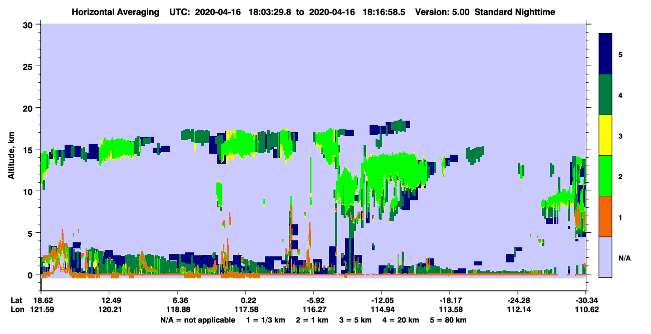
Task: Click the dark green color bar segment labeled 4
Action: (x=605, y=95)
